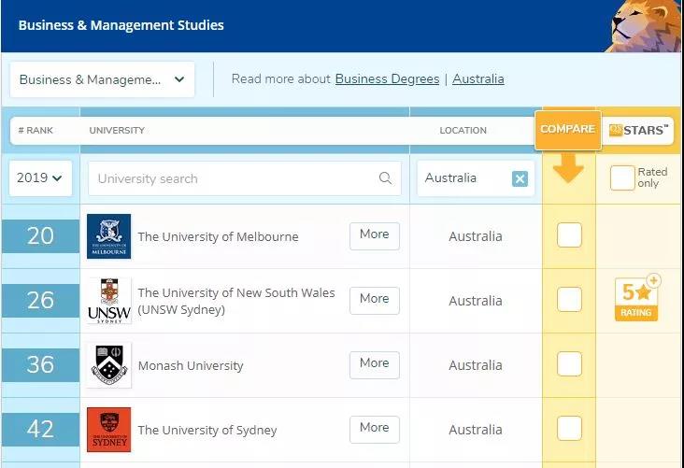Click the LOCATION column header
Viewport: 684px width, 468px height.
tap(463, 131)
